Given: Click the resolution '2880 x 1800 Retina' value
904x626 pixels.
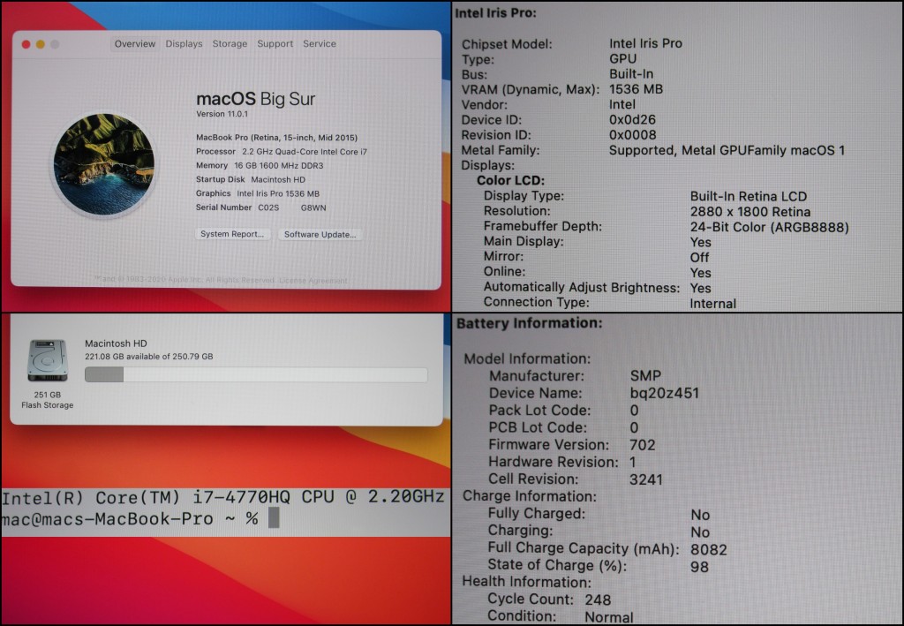Looking at the screenshot, I should pos(750,212).
